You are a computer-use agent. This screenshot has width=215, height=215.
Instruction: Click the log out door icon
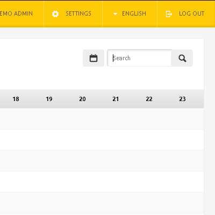coord(169,14)
